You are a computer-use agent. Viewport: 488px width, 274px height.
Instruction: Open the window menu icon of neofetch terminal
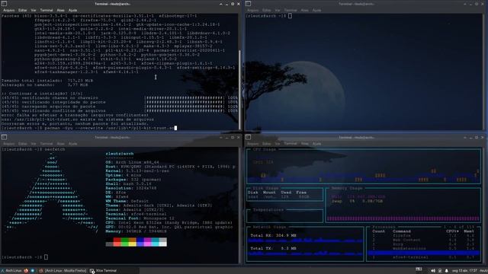(5, 137)
